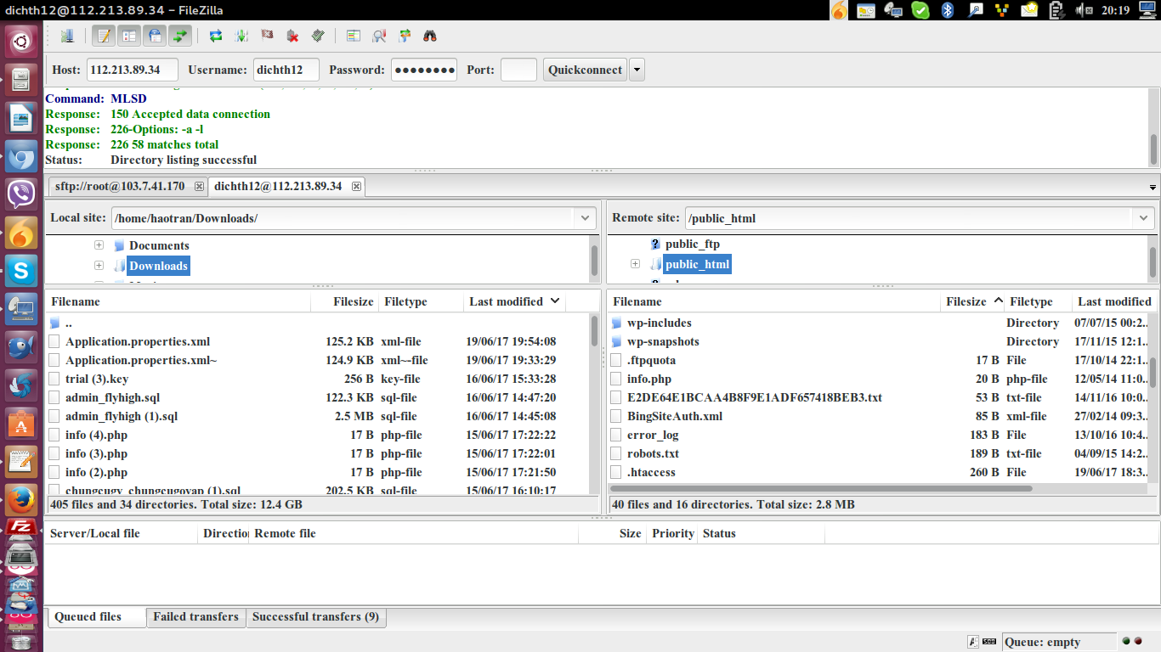This screenshot has height=652, width=1161.
Task: Toggle processing of the transfer queue
Action: [241, 36]
